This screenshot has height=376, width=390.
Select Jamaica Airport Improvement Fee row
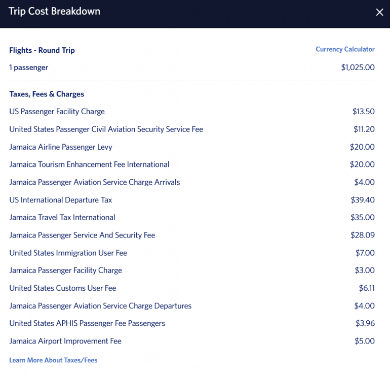(65, 341)
